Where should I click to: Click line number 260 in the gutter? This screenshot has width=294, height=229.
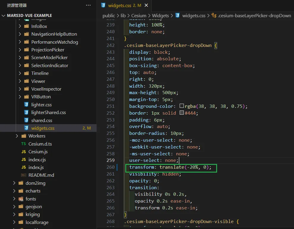point(111,167)
